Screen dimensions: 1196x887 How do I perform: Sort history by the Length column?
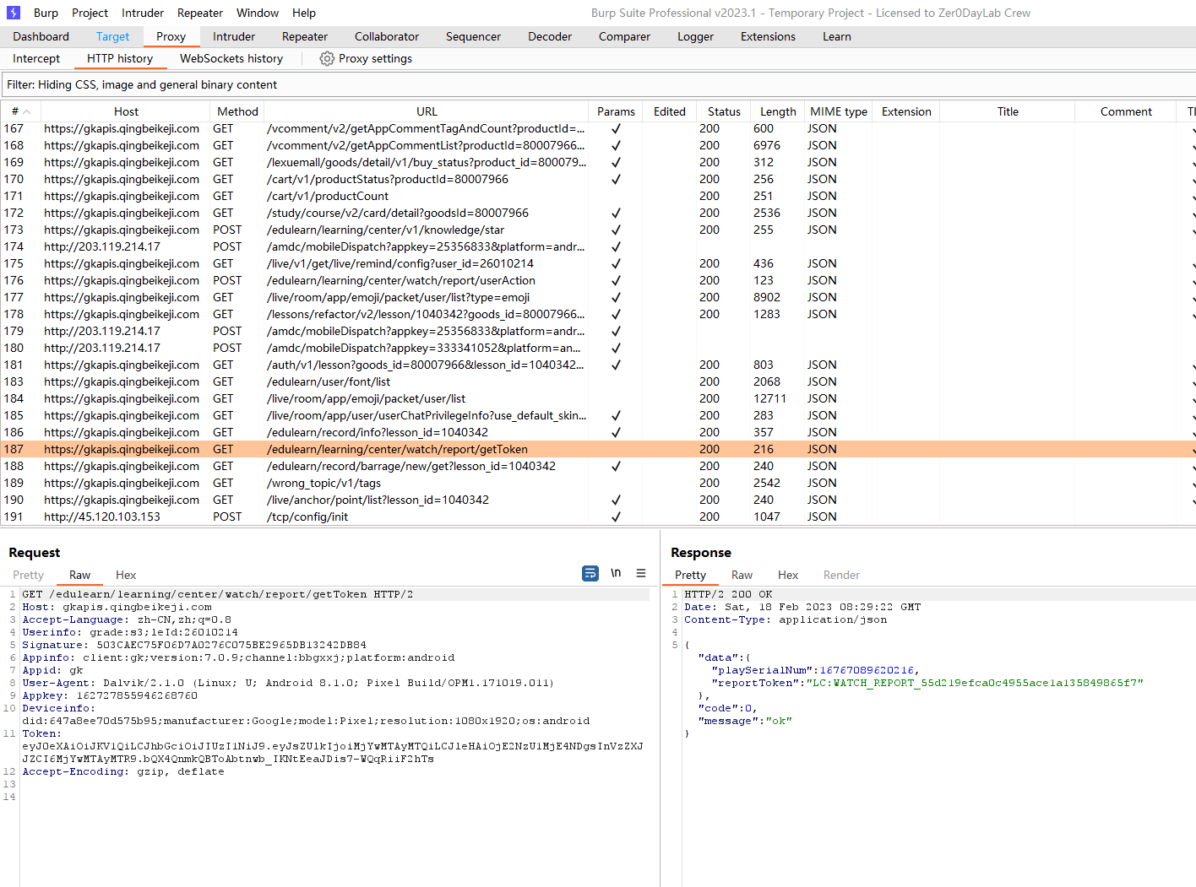point(778,111)
